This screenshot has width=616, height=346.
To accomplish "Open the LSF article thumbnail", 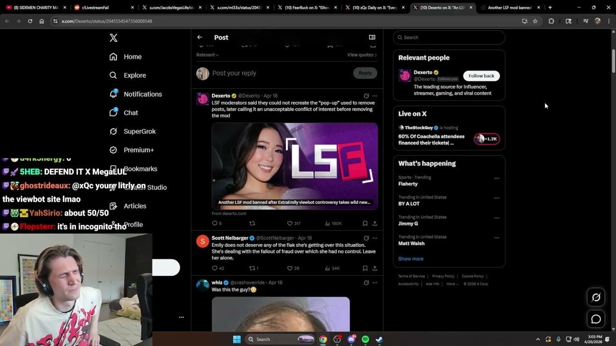I will point(295,166).
